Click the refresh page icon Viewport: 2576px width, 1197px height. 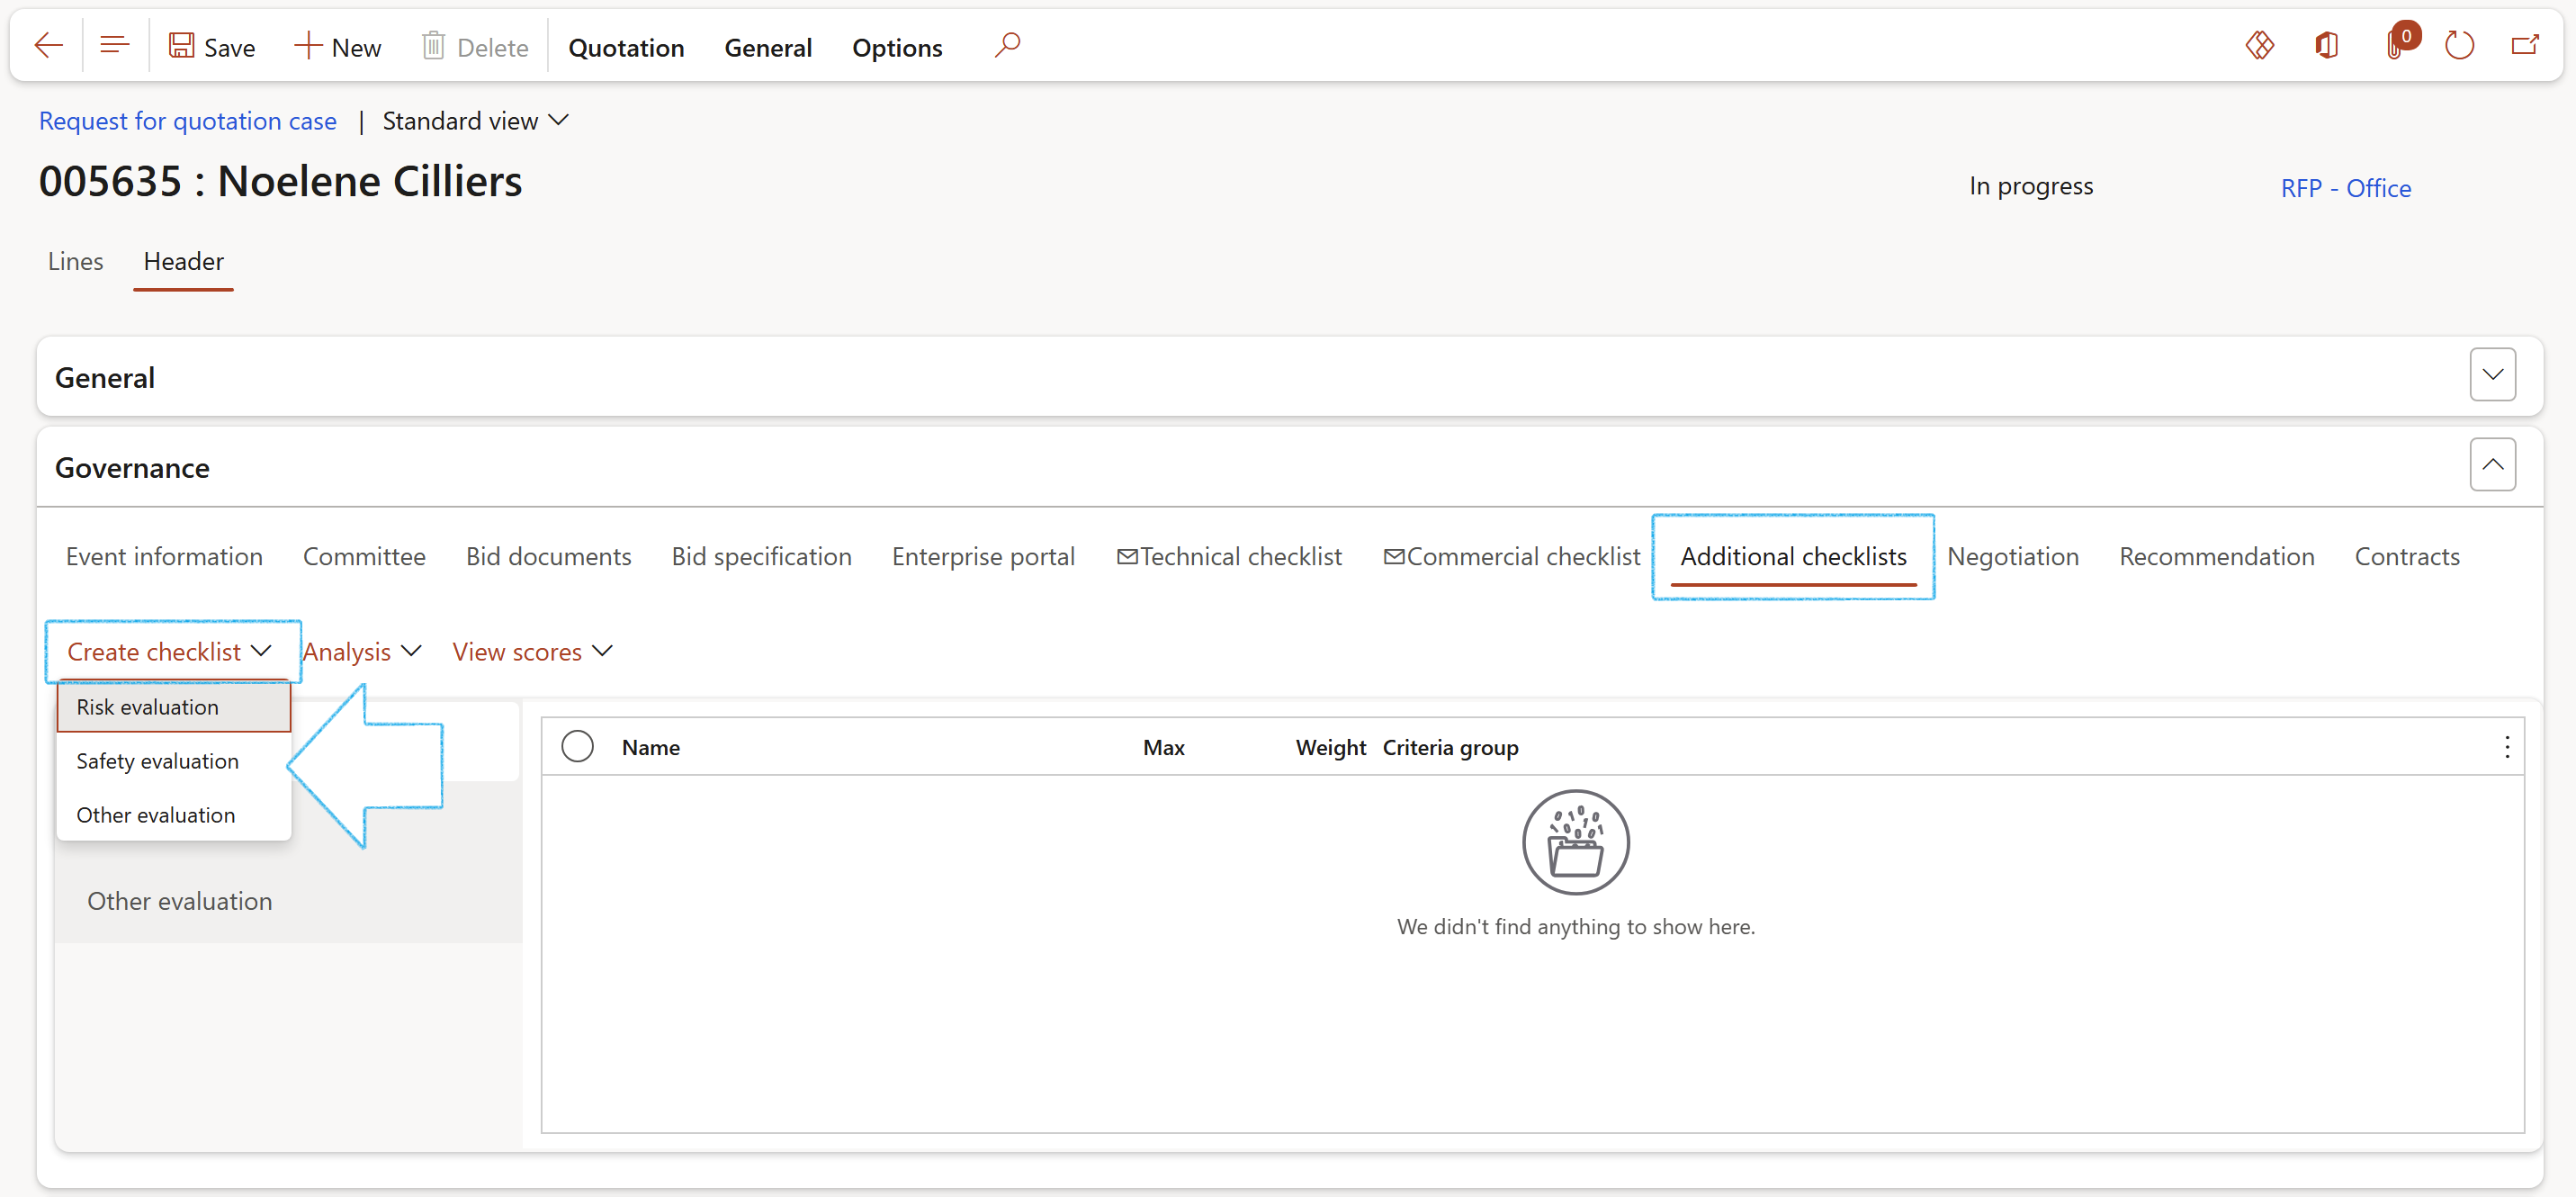tap(2459, 46)
